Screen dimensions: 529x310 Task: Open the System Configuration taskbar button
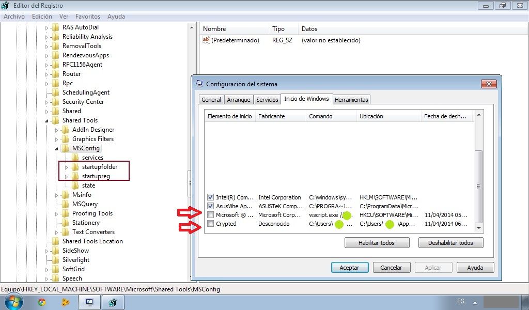(89, 302)
